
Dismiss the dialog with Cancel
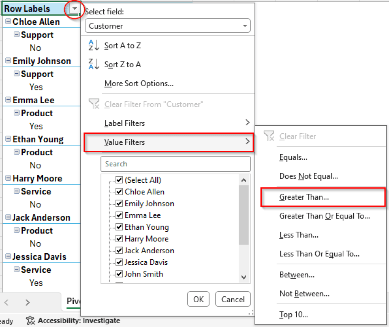(x=232, y=299)
